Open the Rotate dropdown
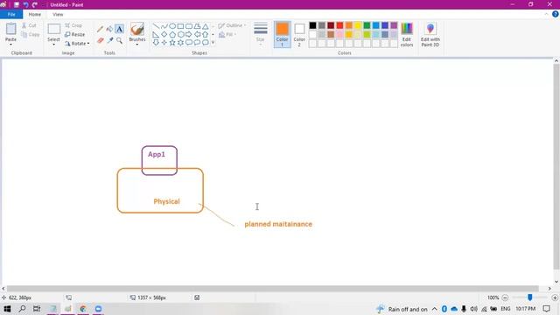The height and width of the screenshot is (315, 560). 77,44
